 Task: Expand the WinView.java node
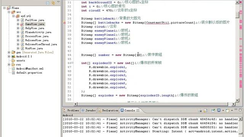tap(18, 48)
